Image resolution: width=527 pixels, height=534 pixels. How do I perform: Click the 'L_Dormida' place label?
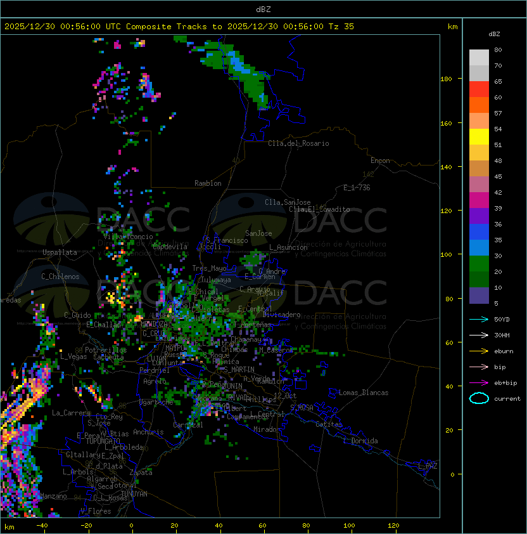(360, 441)
